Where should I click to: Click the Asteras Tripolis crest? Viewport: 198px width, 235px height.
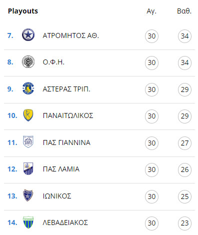(x=28, y=88)
